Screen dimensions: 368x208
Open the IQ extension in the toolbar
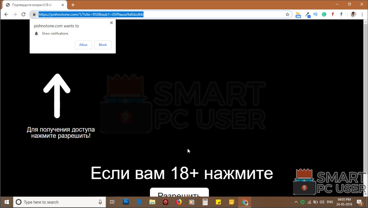tap(315, 14)
